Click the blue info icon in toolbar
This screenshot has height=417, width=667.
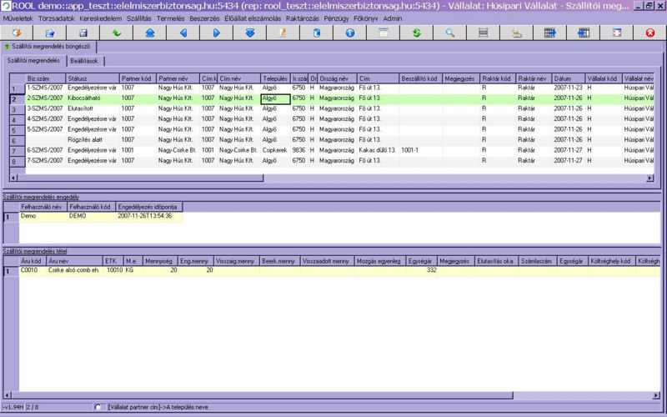click(350, 33)
